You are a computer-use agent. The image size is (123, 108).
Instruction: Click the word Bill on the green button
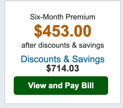coord(88,85)
